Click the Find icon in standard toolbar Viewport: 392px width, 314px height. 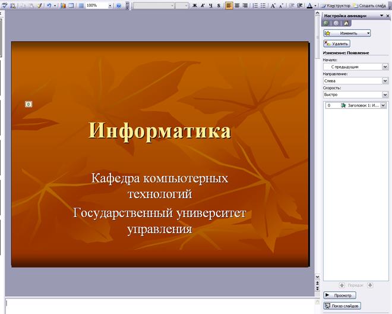[x=12, y=5]
